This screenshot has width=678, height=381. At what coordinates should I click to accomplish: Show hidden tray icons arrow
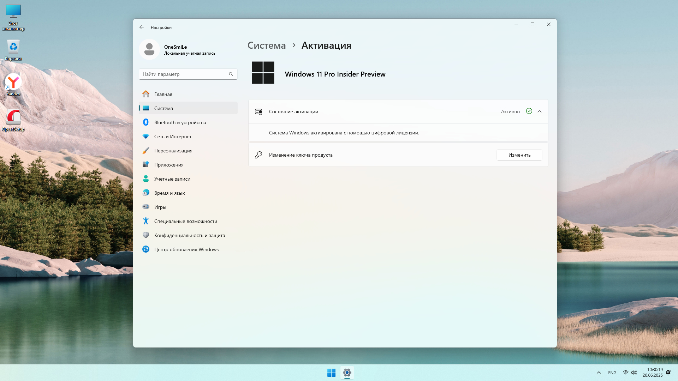coord(599,373)
